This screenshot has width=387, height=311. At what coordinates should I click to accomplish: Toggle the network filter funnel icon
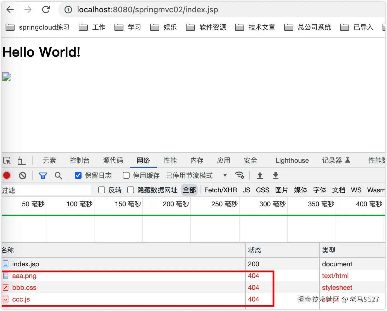[43, 176]
